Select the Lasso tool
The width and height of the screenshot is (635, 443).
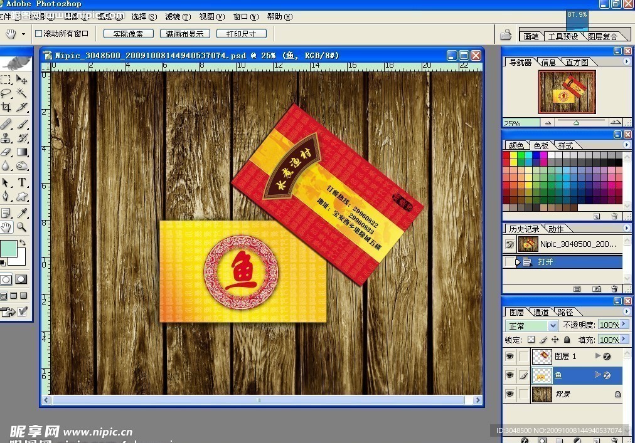6,93
